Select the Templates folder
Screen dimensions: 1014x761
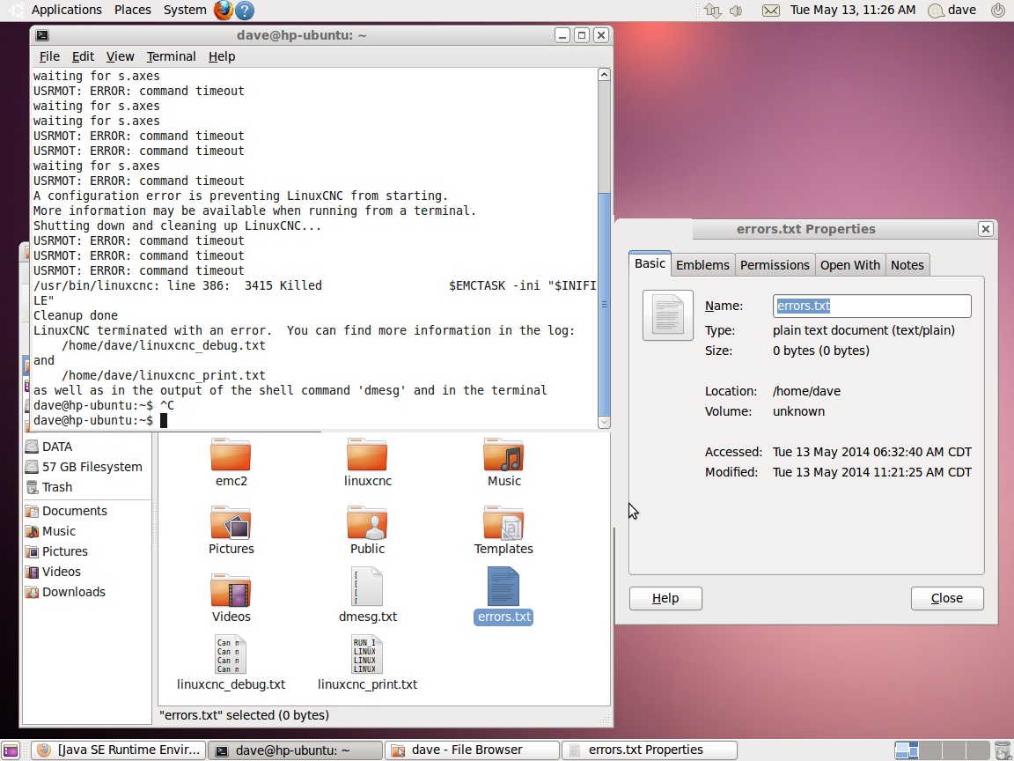click(503, 530)
